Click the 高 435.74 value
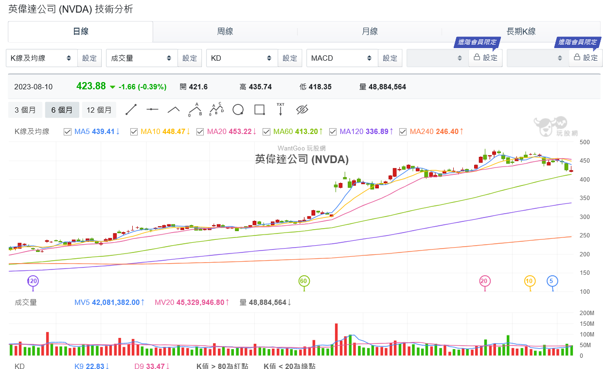Screen dimensions: 603x369 click(256, 87)
